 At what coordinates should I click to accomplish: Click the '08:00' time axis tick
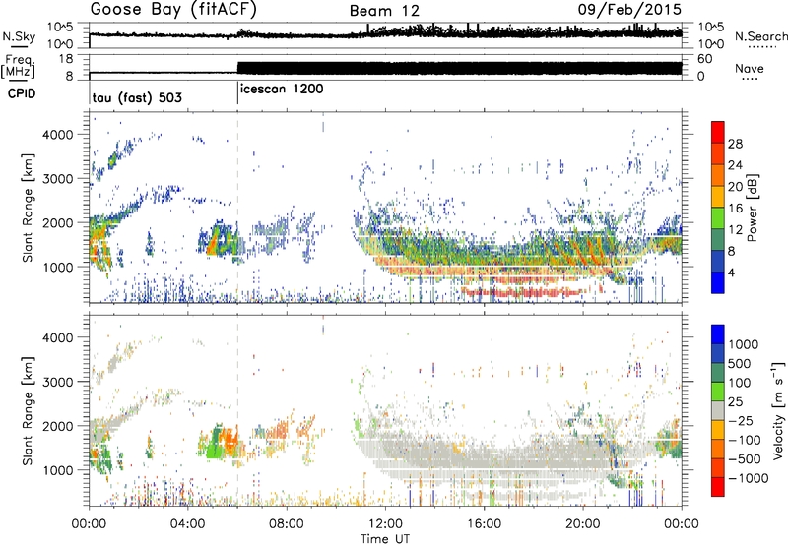tap(287, 523)
